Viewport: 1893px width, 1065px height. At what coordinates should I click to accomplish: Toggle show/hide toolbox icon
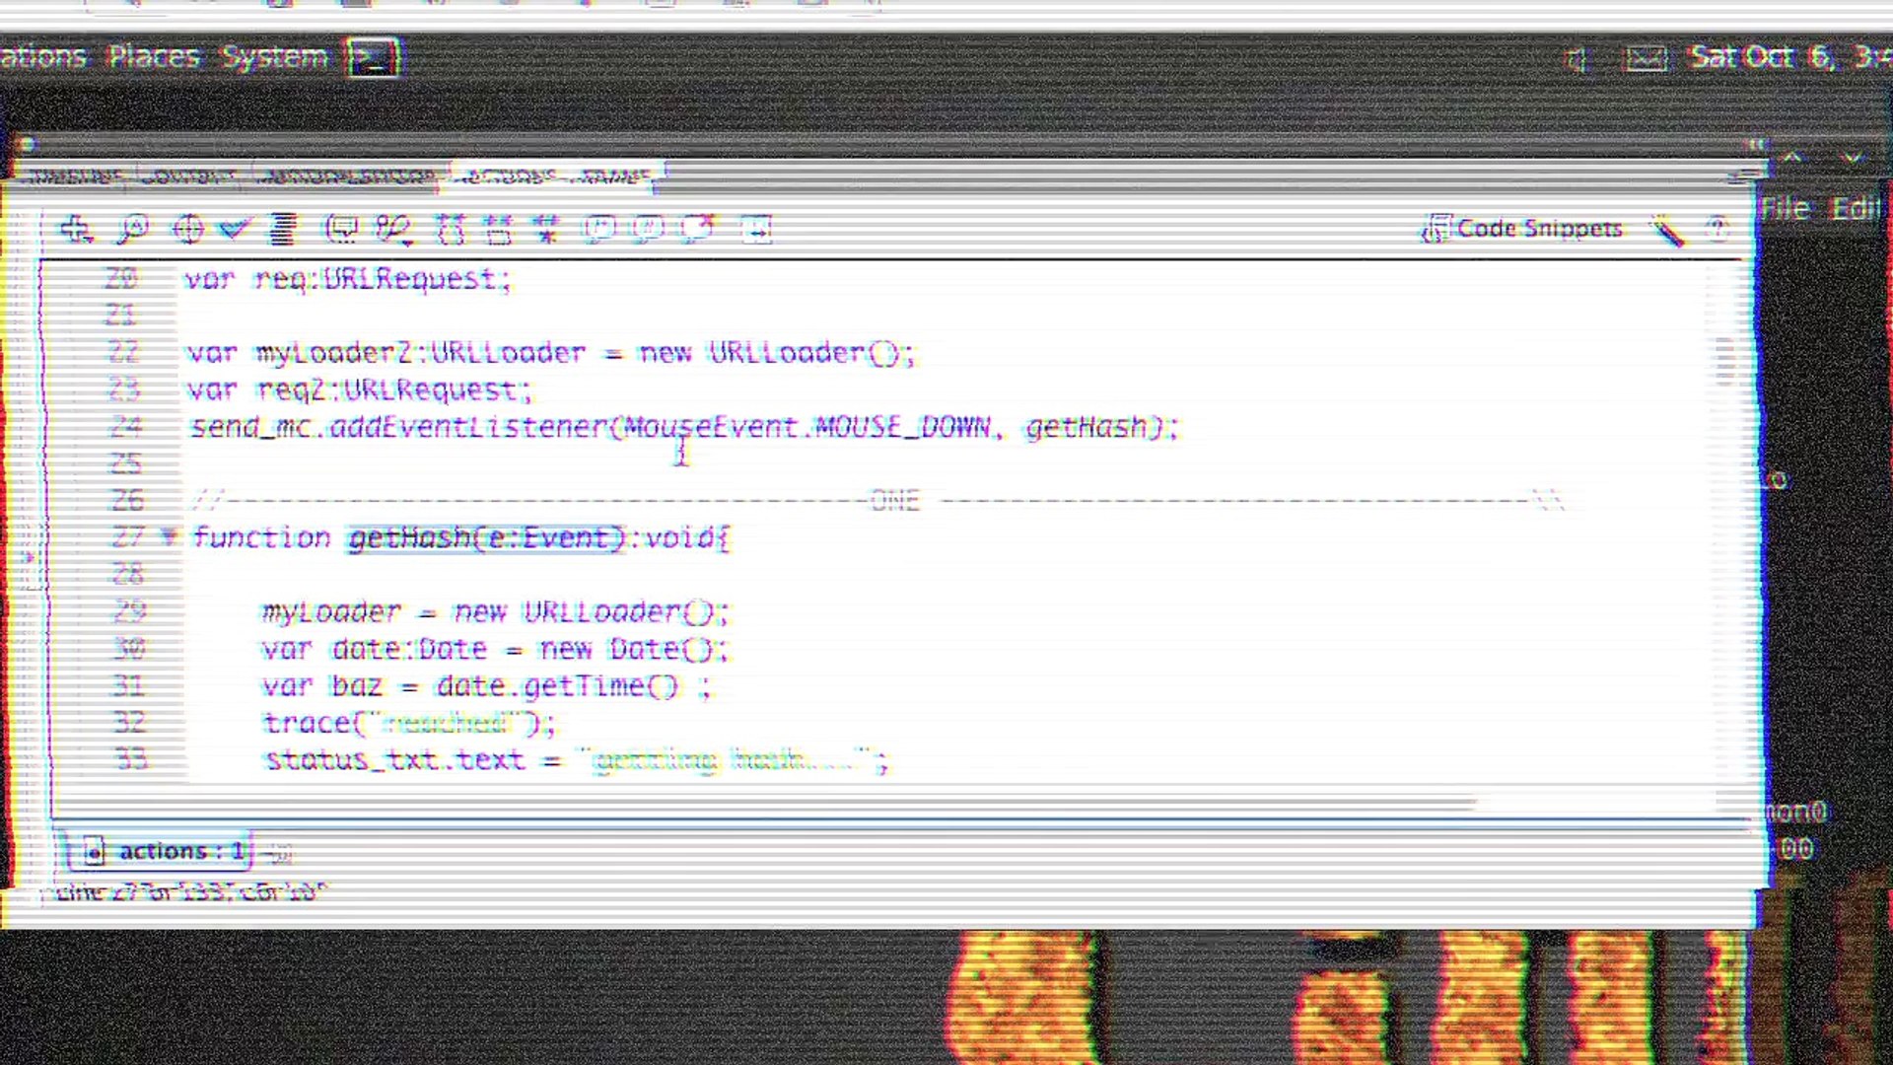756,229
